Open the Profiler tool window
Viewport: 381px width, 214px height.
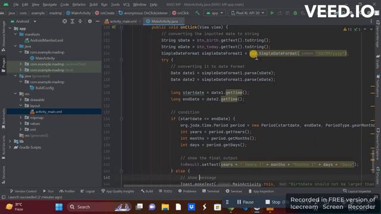pos(67,191)
